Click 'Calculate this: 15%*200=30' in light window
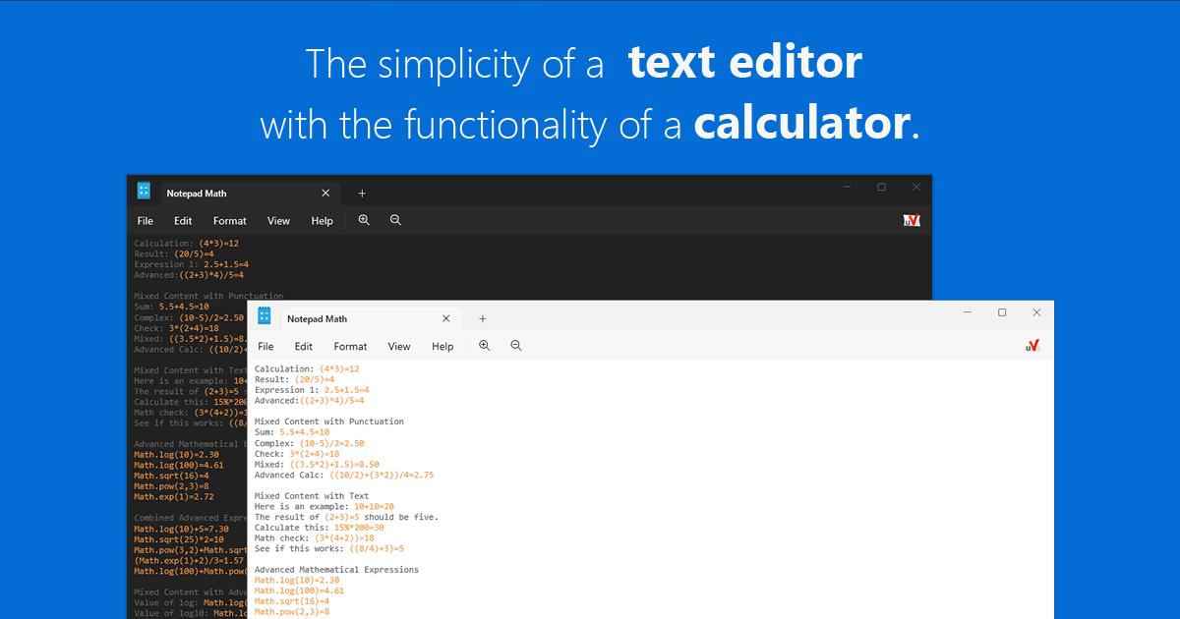 pyautogui.click(x=320, y=528)
